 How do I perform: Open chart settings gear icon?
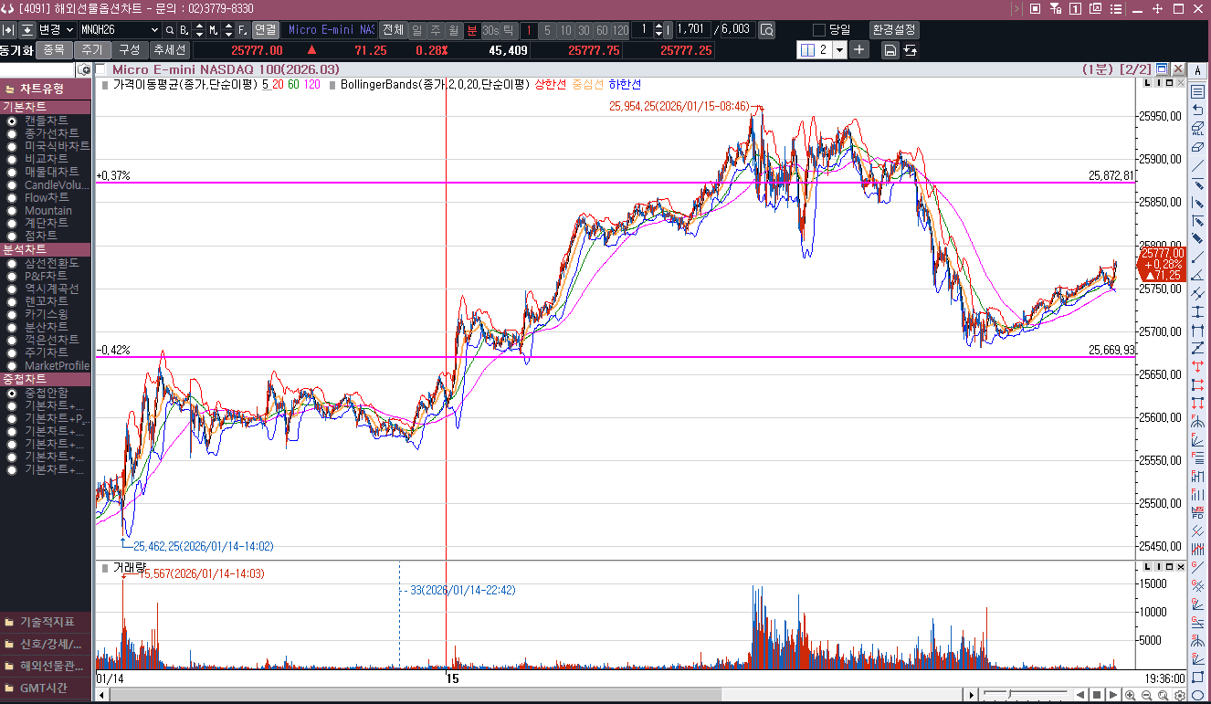tap(1179, 695)
